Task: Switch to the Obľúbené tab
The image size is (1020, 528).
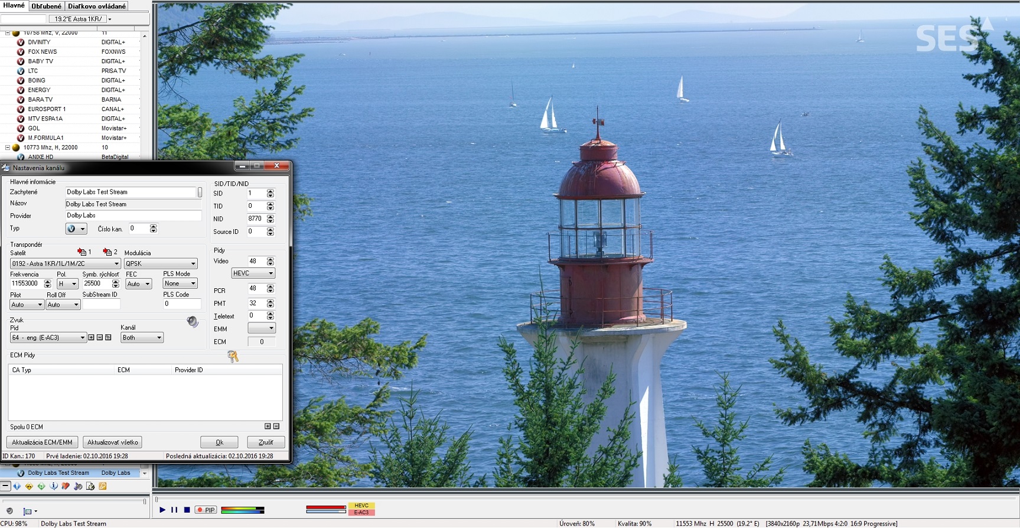Action: point(46,6)
